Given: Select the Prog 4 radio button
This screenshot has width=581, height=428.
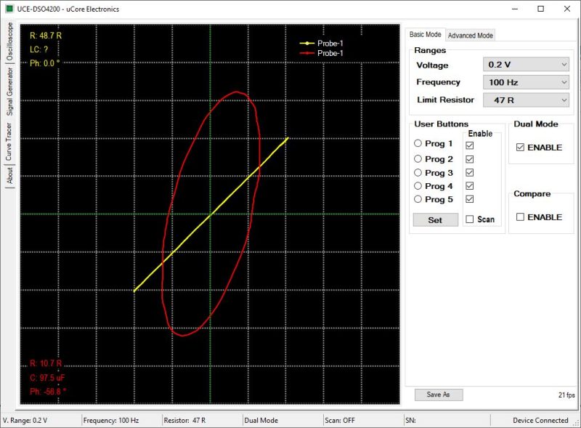Looking at the screenshot, I should coord(418,187).
